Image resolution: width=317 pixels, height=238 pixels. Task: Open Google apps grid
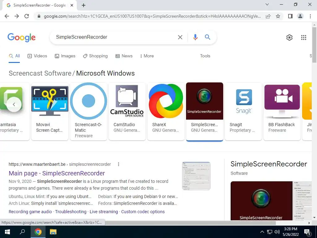pyautogui.click(x=303, y=37)
